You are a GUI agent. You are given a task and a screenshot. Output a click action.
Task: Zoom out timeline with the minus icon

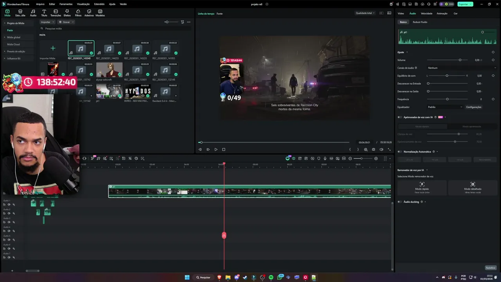point(350,158)
